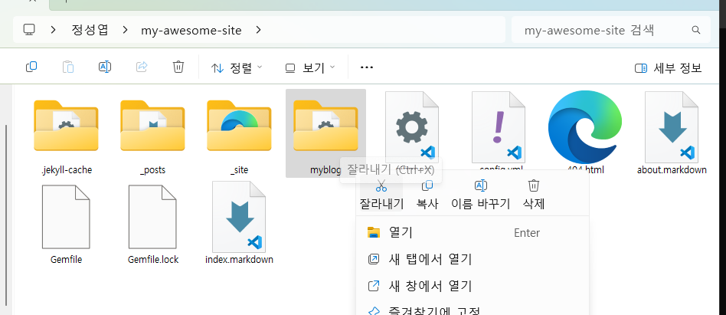Click the greyed-out paste icon in toolbar
Image resolution: width=726 pixels, height=315 pixels.
[x=68, y=67]
